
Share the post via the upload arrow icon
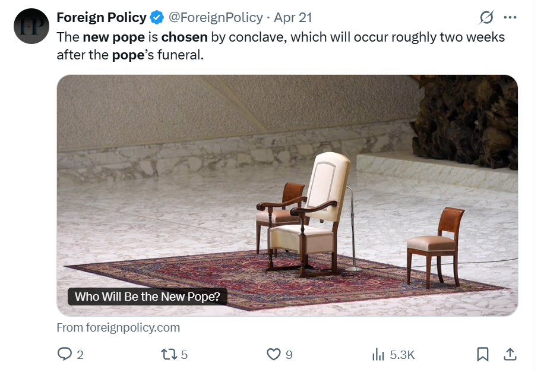tap(510, 355)
